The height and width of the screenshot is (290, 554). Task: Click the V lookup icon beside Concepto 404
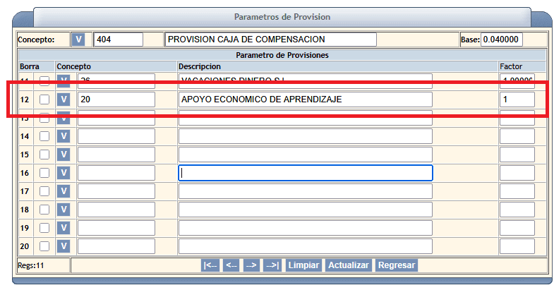click(78, 40)
